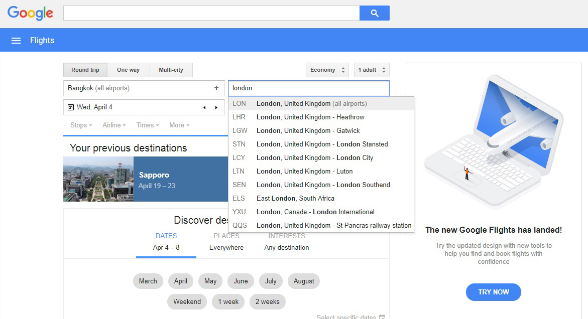
Task: Click the Google search text box
Action: click(x=211, y=13)
